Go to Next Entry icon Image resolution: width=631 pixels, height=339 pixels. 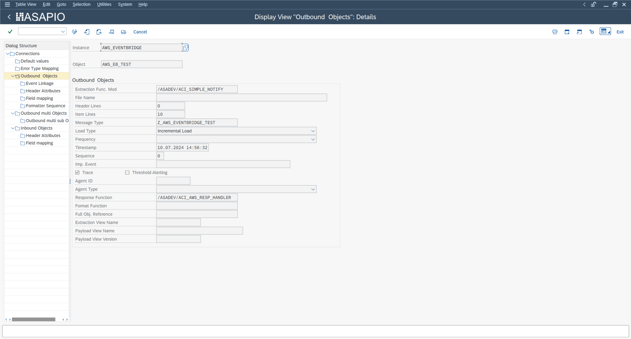coord(99,32)
